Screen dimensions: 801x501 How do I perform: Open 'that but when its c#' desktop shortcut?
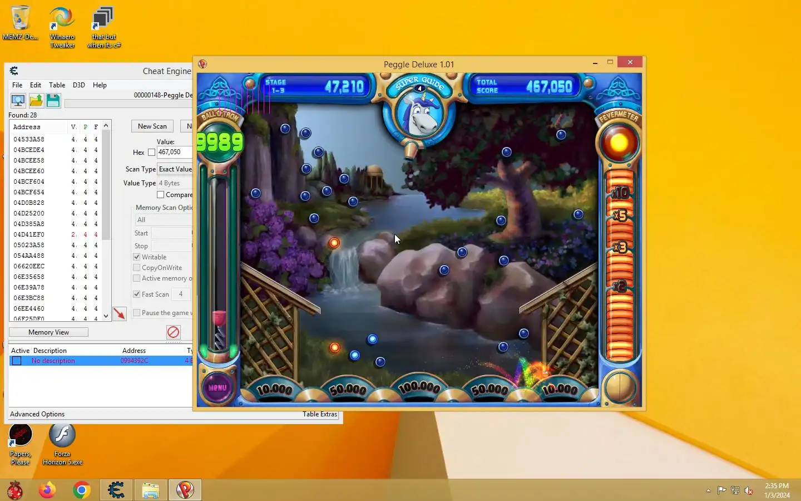click(x=103, y=27)
